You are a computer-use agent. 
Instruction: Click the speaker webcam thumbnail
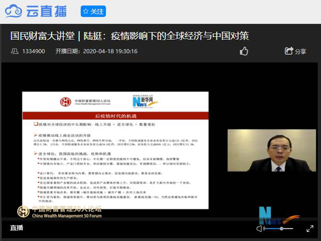click(272, 150)
